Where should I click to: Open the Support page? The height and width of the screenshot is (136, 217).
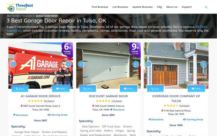tap(187, 7)
